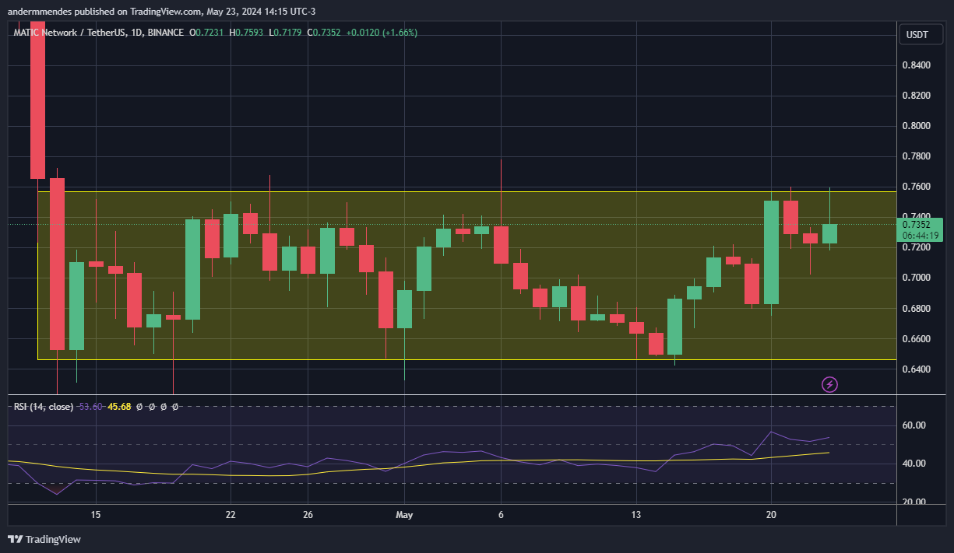Click the yellow RSI average value 45.68
Image resolution: width=954 pixels, height=553 pixels.
(119, 407)
